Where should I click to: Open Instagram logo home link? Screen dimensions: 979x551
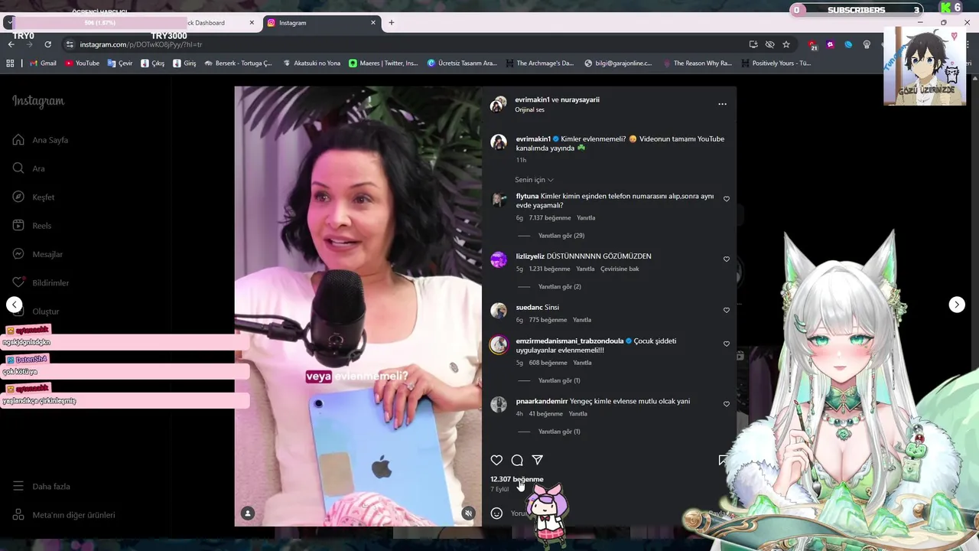[x=38, y=101]
